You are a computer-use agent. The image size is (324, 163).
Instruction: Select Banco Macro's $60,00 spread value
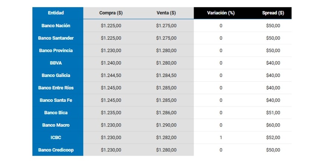click(273, 125)
